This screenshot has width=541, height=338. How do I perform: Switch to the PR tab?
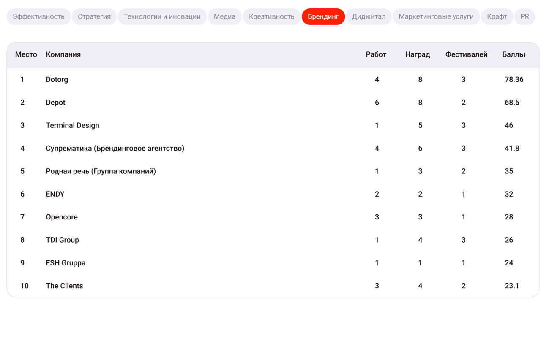click(525, 16)
